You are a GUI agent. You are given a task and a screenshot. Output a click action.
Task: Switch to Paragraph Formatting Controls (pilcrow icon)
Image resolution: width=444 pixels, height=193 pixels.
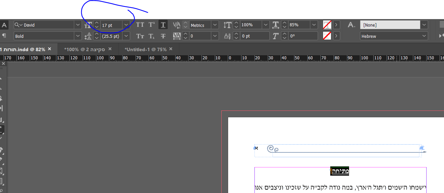[x=4, y=36]
